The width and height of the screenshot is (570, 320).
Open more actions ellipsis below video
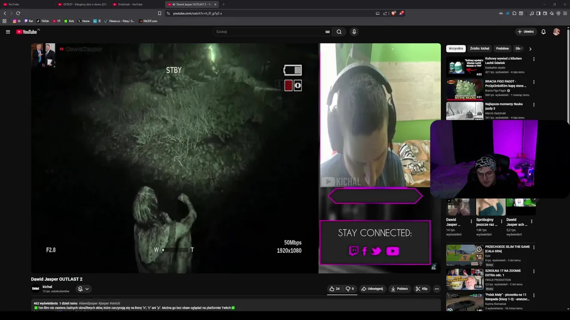[x=436, y=289]
